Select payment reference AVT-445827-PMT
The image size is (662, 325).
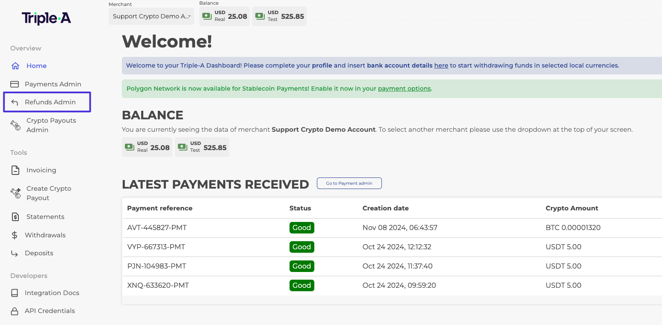pyautogui.click(x=157, y=227)
